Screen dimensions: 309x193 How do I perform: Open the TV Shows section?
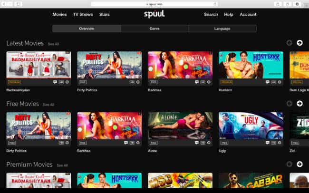[x=83, y=14]
